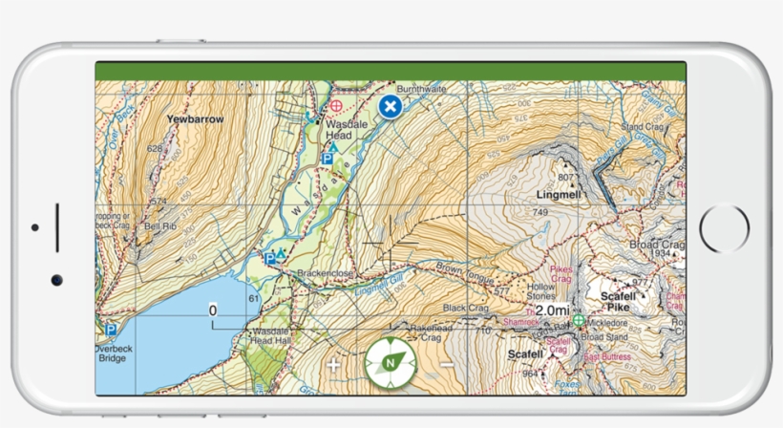Tap the green north compass button

pyautogui.click(x=391, y=363)
